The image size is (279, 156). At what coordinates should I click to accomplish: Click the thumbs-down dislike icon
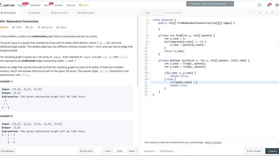coord(27,27)
